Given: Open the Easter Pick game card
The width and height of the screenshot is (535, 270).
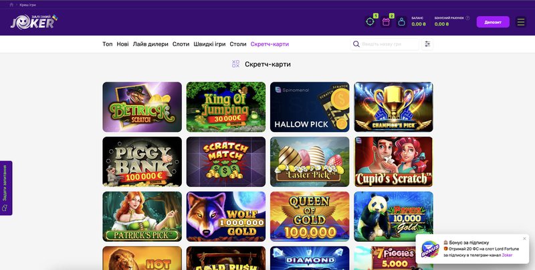Looking at the screenshot, I should (310, 161).
